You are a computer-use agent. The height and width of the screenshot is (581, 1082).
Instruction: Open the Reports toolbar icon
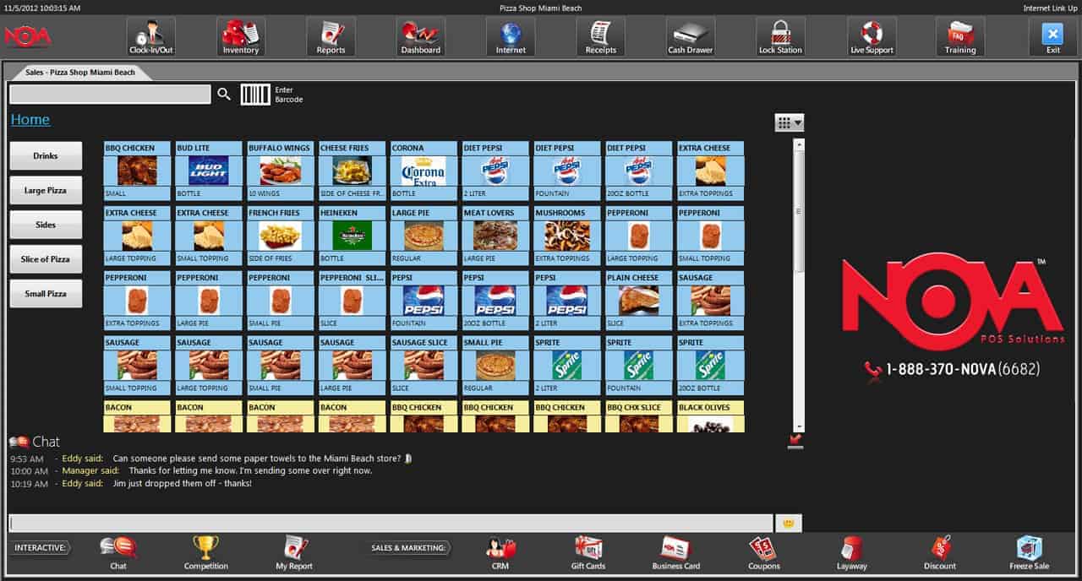[331, 36]
